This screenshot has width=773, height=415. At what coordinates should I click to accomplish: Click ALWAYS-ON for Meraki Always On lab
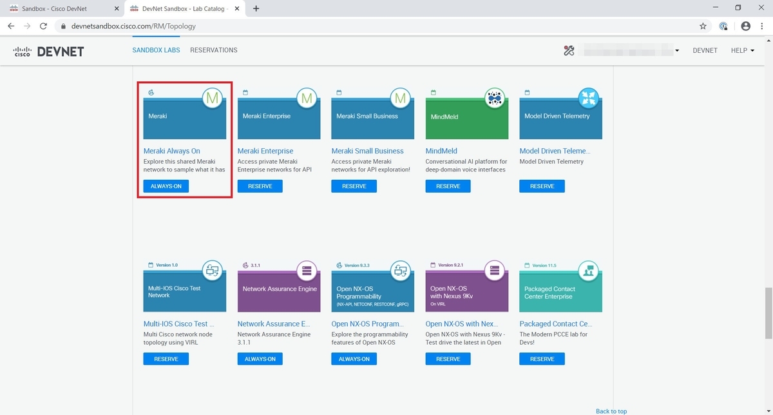pos(166,186)
